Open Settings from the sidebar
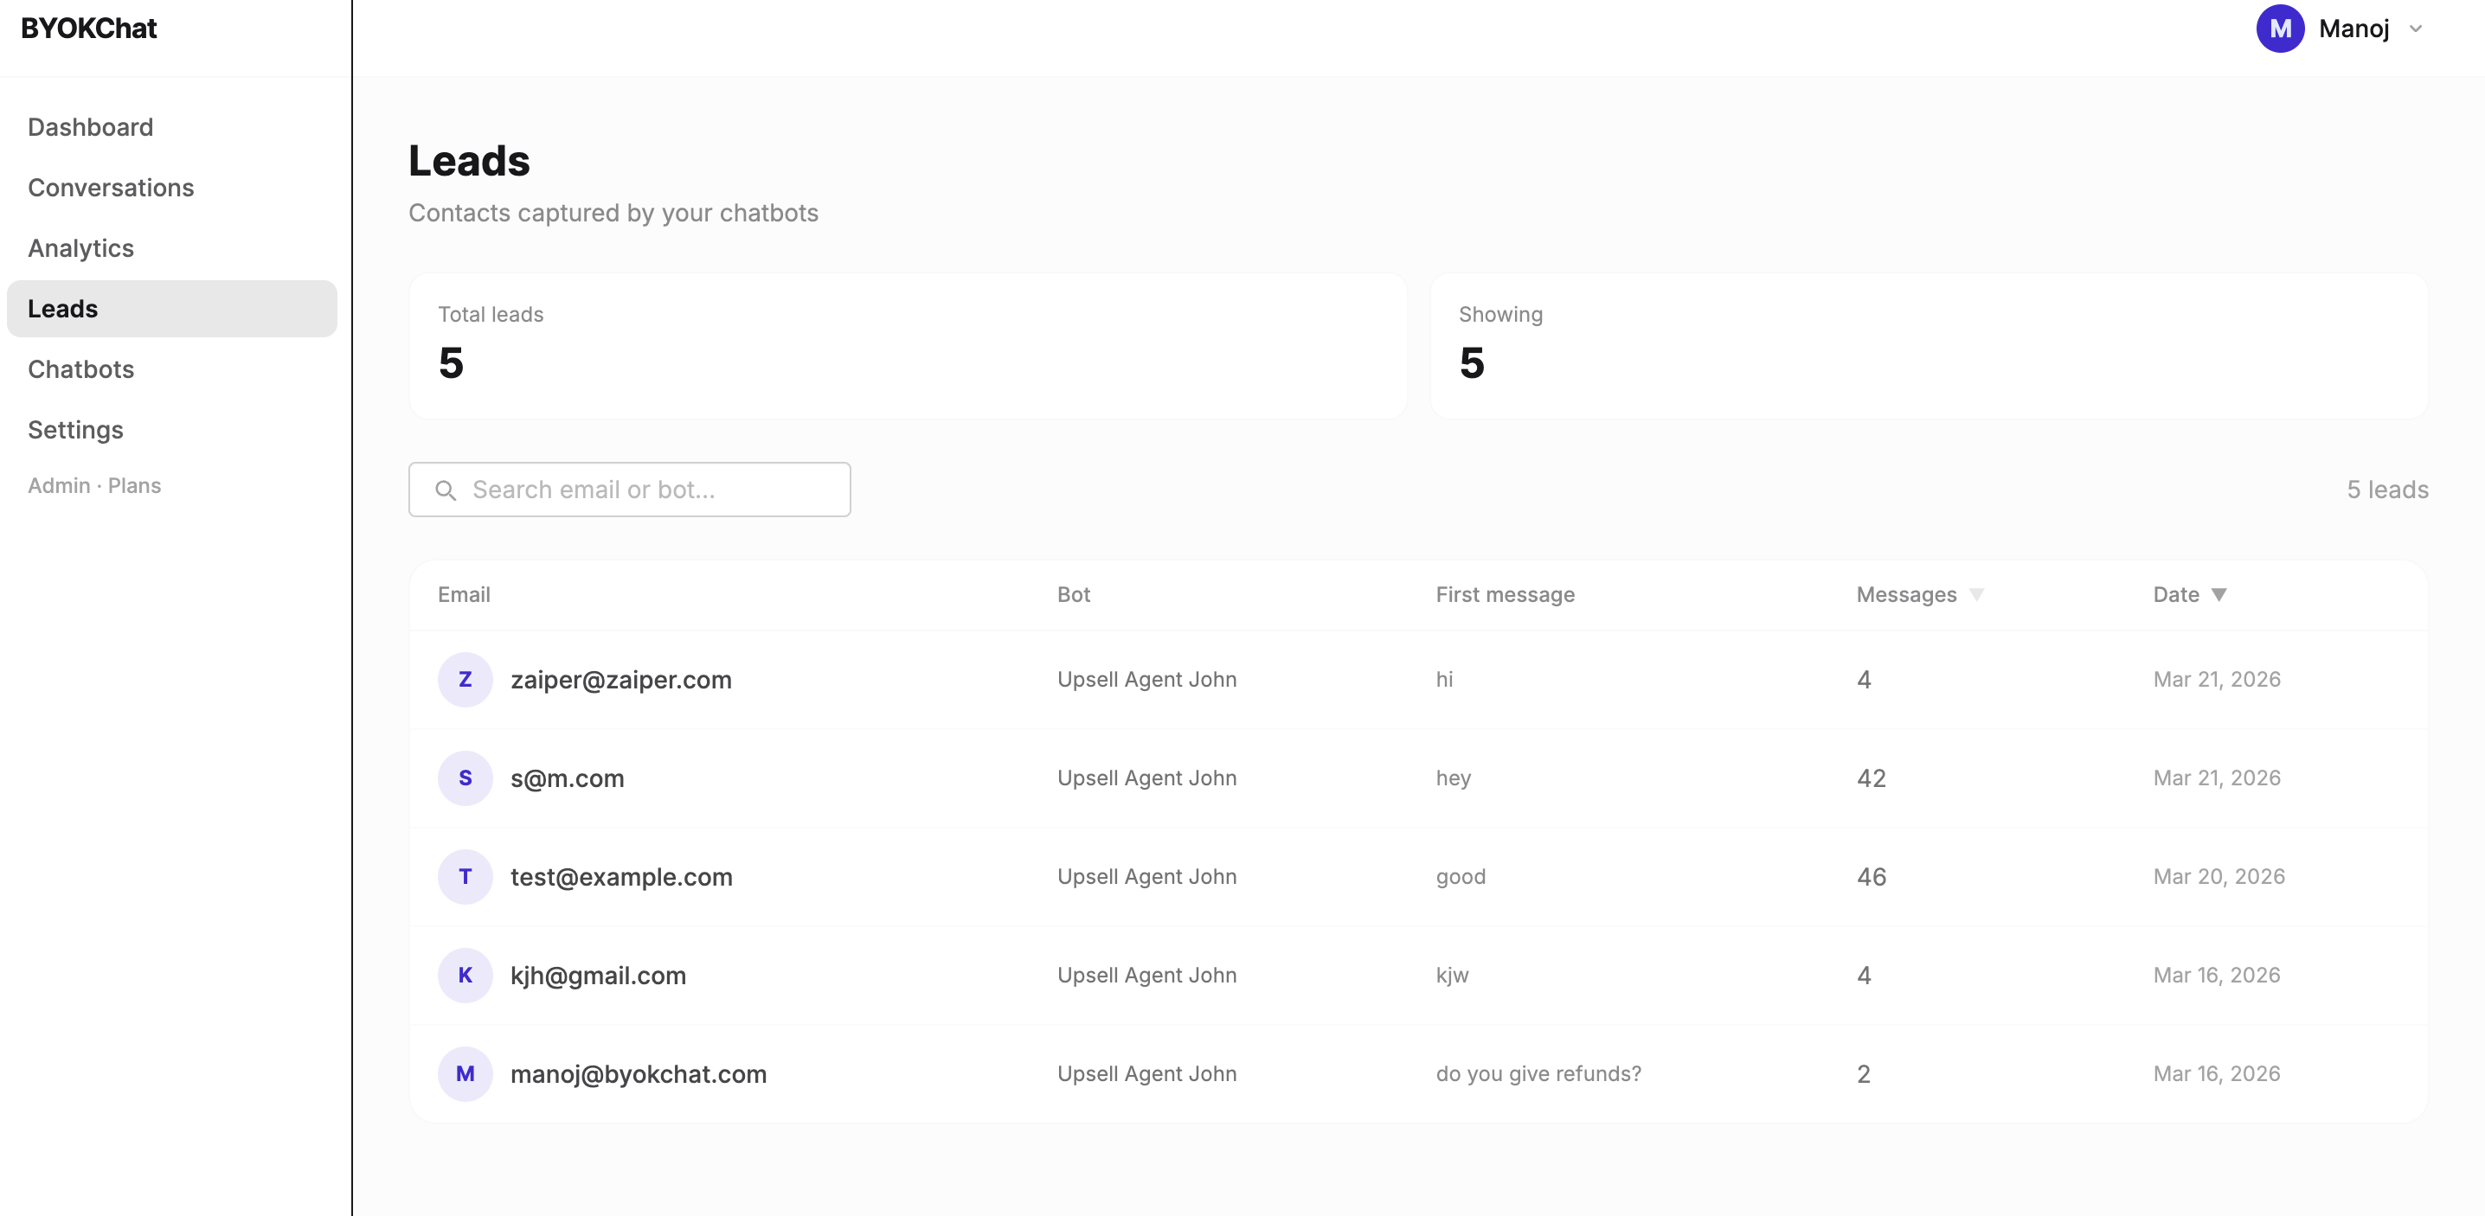The width and height of the screenshot is (2485, 1216). 75,430
